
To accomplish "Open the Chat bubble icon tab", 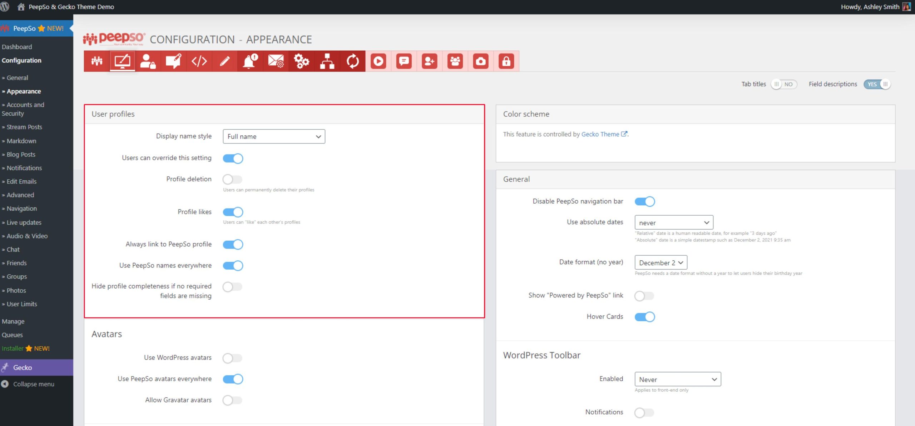I will point(404,61).
